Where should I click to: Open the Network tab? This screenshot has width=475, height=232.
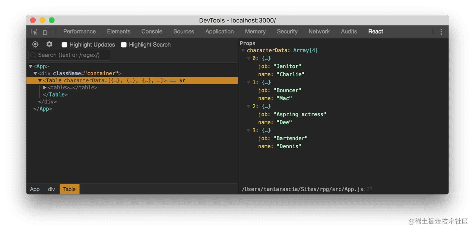(319, 32)
